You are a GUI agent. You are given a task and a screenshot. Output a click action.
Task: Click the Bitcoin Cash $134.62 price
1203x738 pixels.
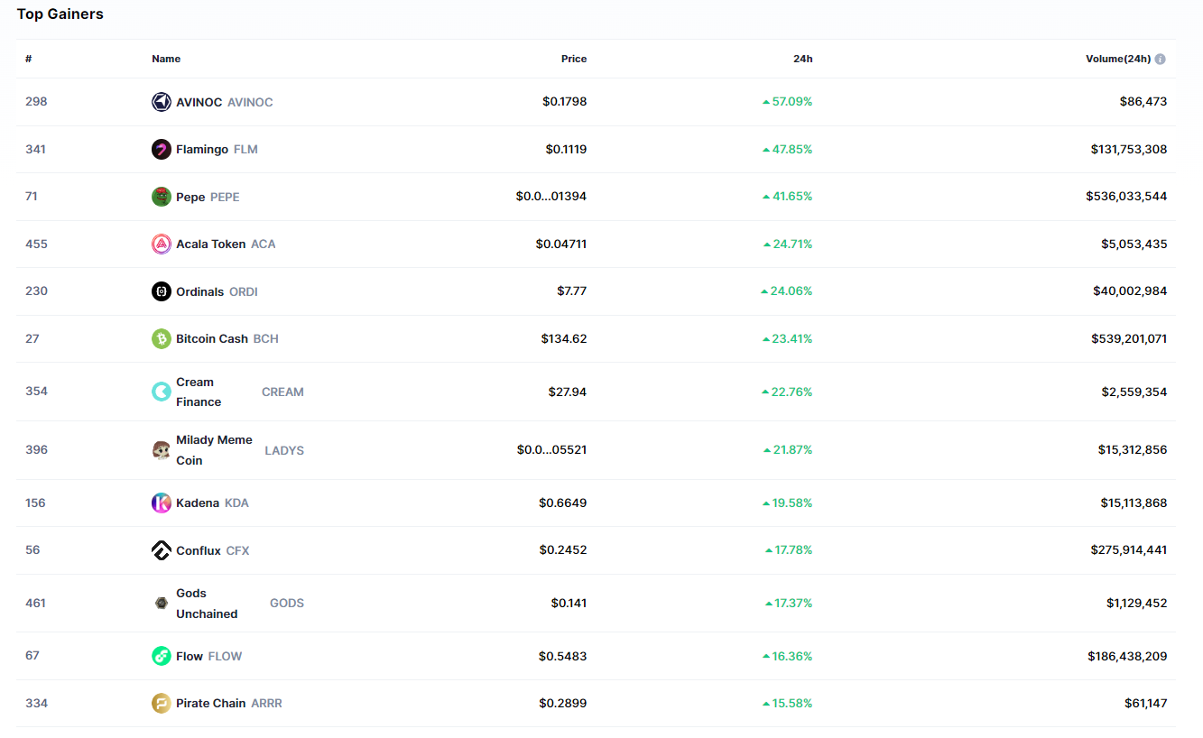tap(563, 339)
